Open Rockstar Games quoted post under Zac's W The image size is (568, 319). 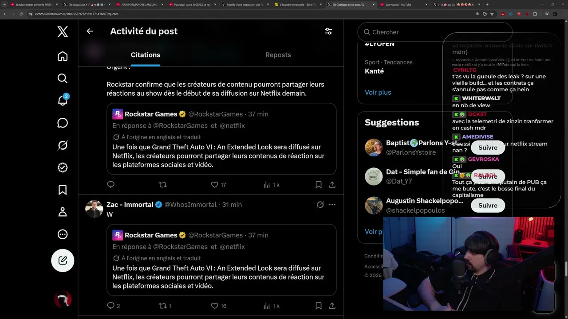point(221,260)
